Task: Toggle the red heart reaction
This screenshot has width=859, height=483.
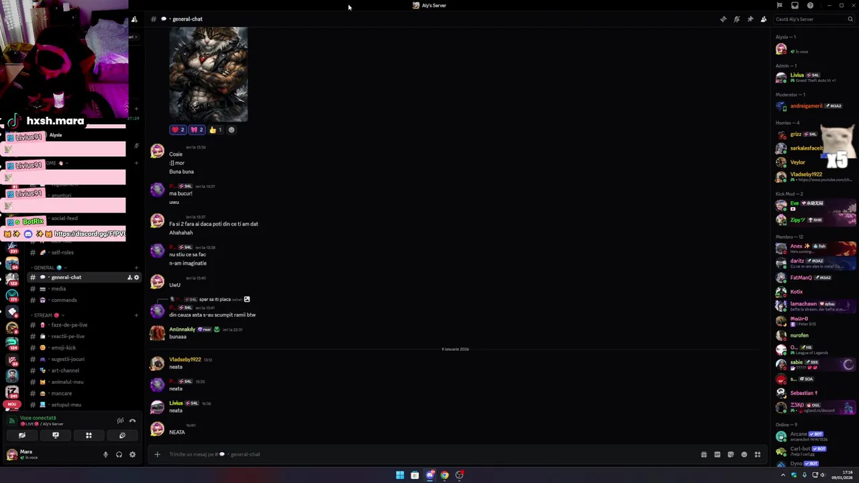Action: (178, 129)
